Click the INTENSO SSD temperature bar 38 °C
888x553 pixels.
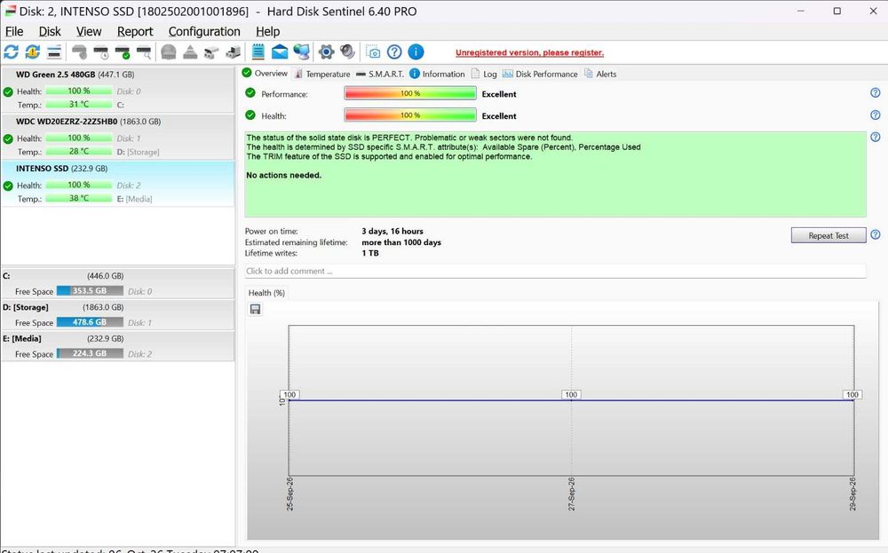[x=79, y=199]
